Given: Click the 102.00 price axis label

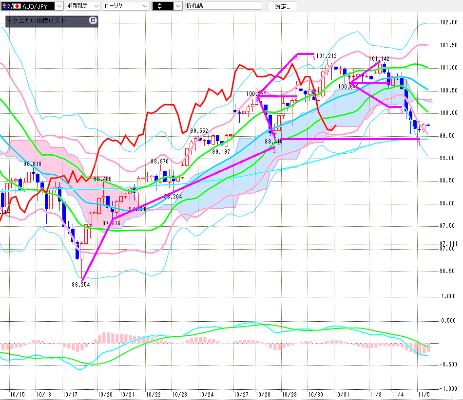Looking at the screenshot, I should tap(448, 22).
